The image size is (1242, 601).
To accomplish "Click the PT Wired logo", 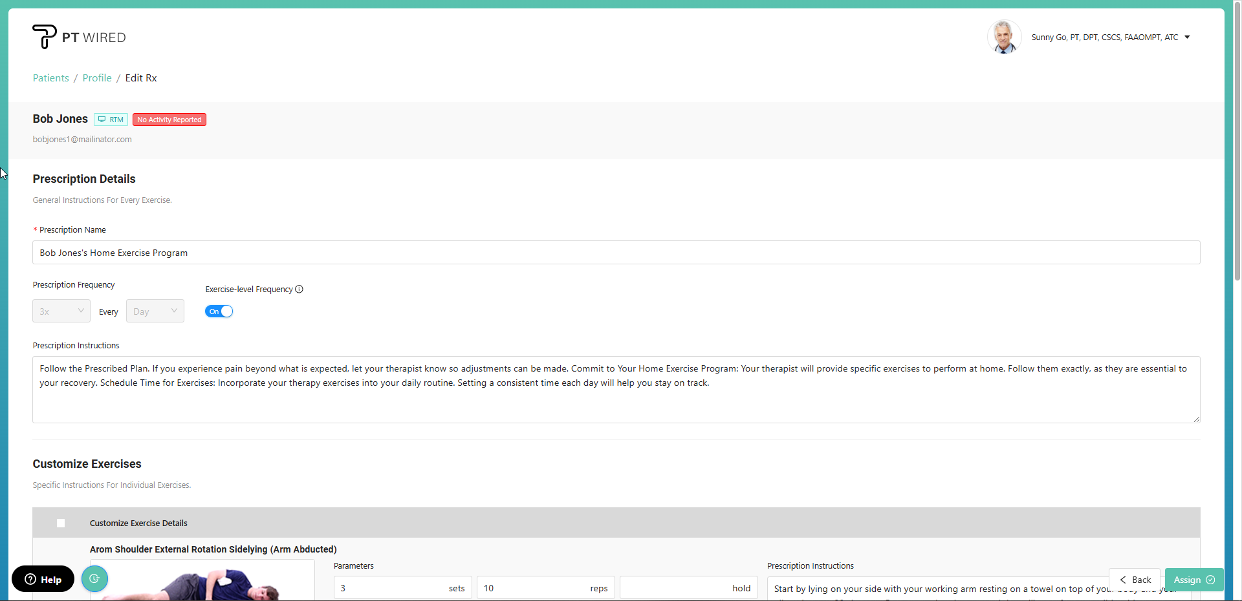I will point(79,37).
